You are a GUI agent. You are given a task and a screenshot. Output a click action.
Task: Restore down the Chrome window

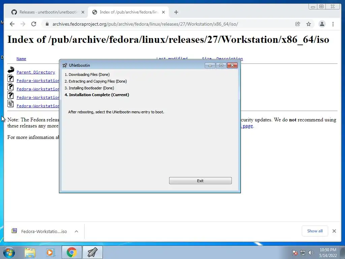(321, 7)
